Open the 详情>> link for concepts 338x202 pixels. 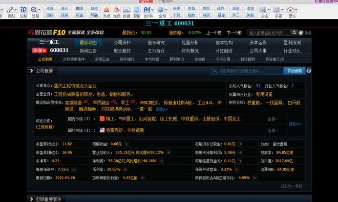click(161, 109)
